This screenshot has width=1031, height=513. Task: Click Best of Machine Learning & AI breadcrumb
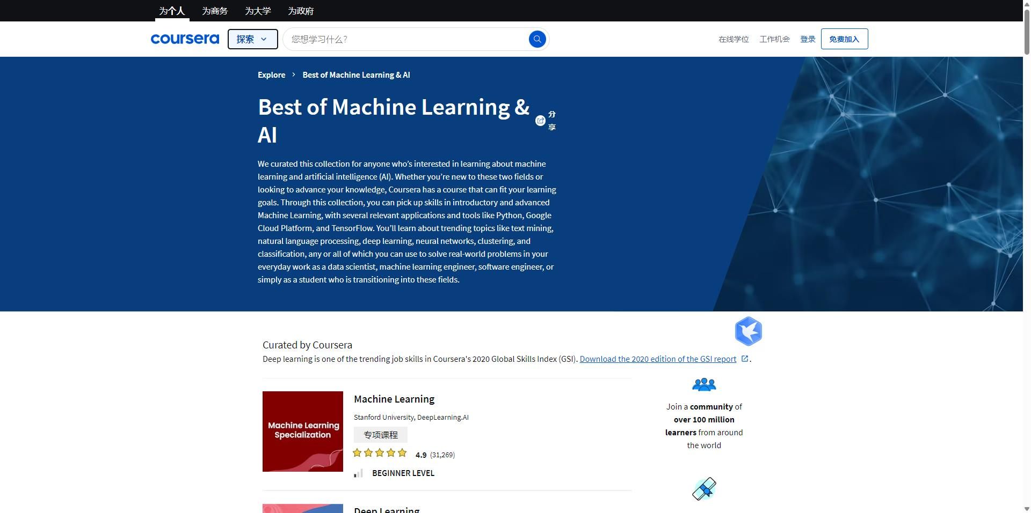pyautogui.click(x=356, y=75)
